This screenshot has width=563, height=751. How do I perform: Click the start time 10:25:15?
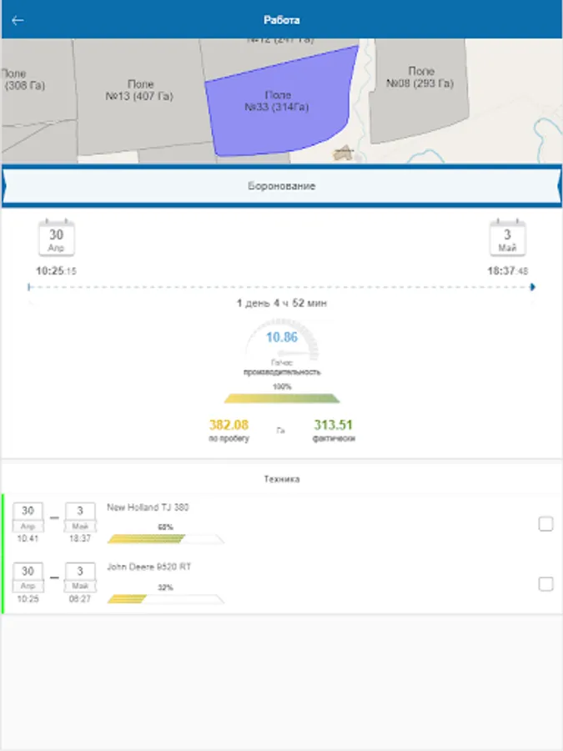[x=56, y=271]
